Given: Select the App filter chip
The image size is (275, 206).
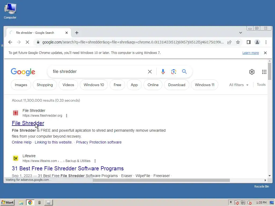Looking at the screenshot, I should click(134, 85).
